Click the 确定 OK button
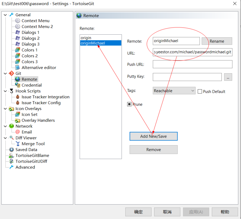Screen dimensions: 241x219 point(138,212)
